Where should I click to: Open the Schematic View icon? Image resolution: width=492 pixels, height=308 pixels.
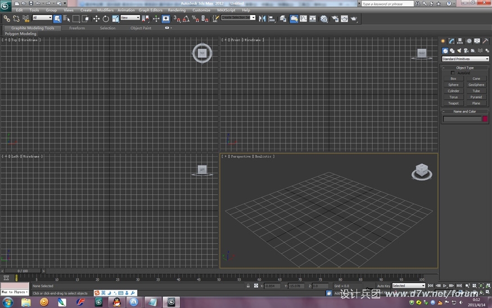[313, 19]
